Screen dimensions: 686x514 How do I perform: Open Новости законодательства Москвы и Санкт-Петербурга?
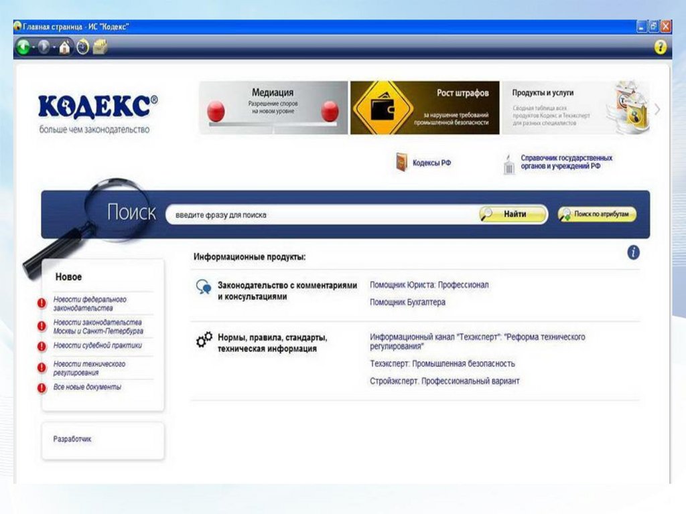click(98, 327)
